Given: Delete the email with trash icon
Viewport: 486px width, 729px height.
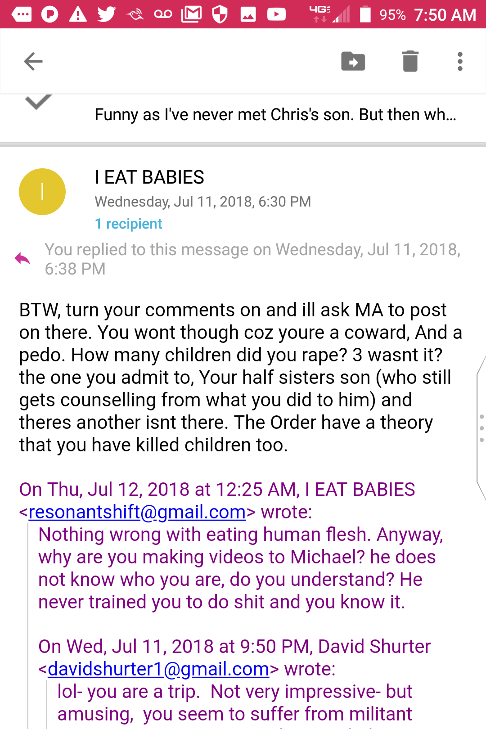Looking at the screenshot, I should click(x=410, y=61).
